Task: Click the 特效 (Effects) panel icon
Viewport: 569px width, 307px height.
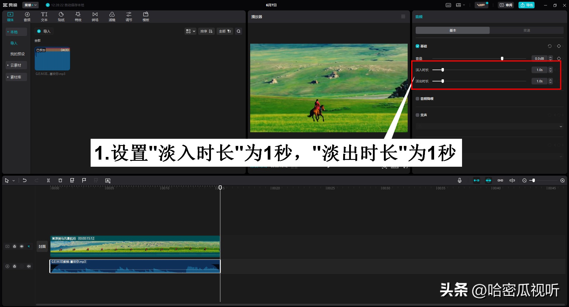Action: (x=78, y=16)
